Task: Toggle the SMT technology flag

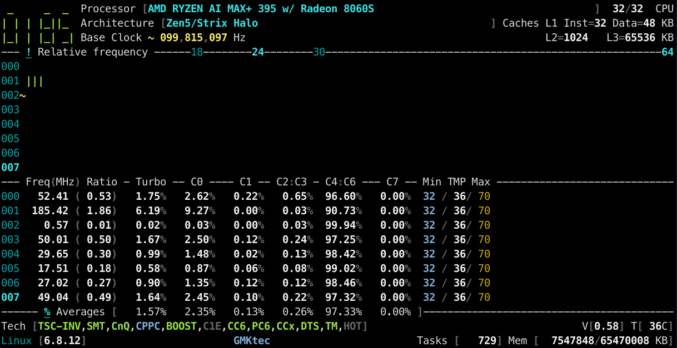Action: click(96, 326)
